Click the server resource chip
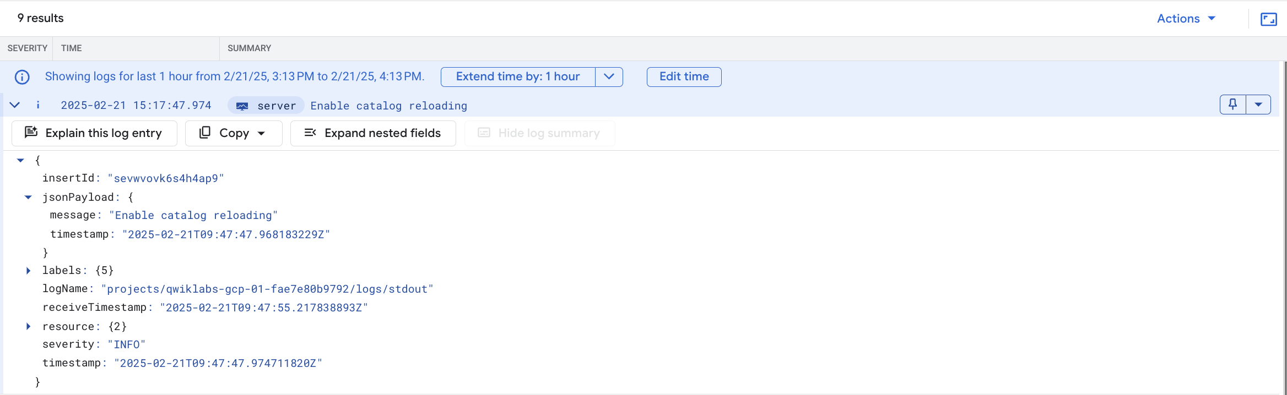 [266, 106]
